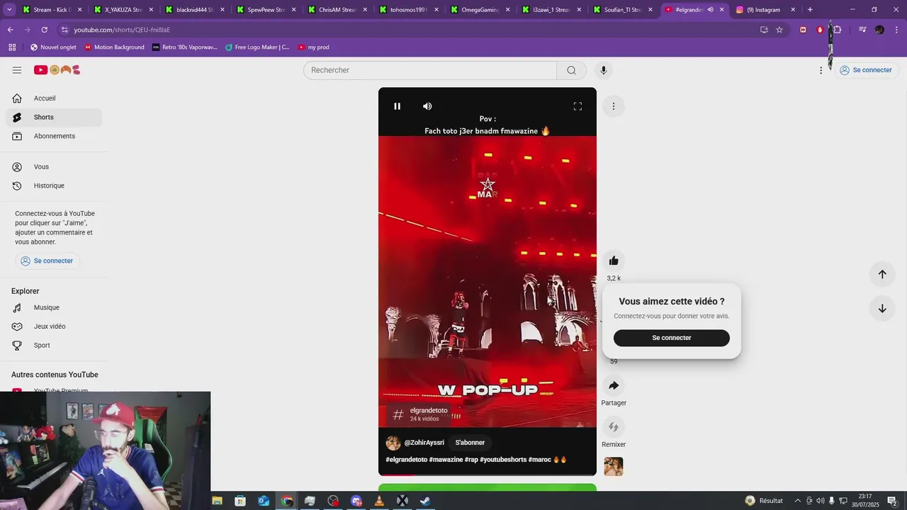
Task: Like the Short with thumbs-up icon
Action: click(614, 261)
